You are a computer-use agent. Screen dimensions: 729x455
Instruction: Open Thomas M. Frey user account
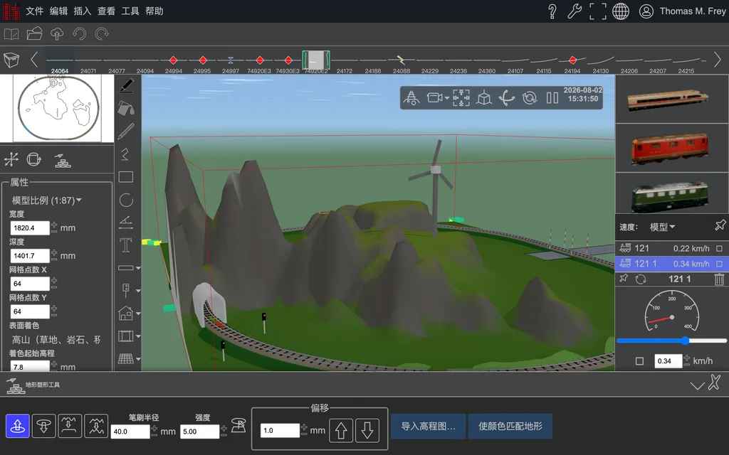pos(682,11)
